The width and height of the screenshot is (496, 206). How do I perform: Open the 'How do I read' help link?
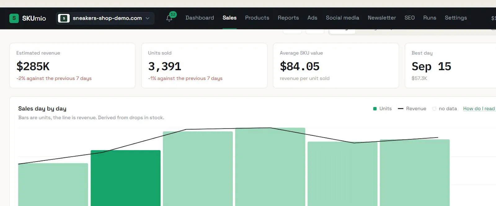[479, 109]
